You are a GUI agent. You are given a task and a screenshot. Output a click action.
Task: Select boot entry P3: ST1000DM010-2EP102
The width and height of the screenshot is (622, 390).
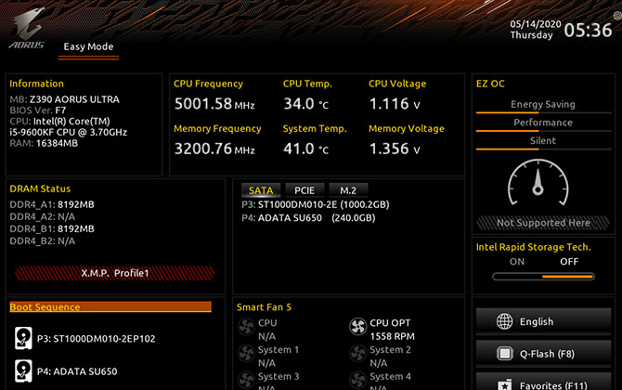[96, 339]
